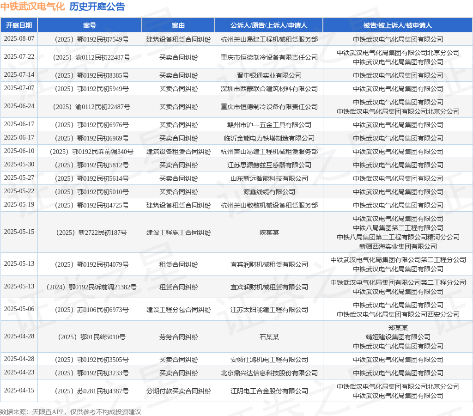473x416 pixels.
Task: Select the date cell "2025-06-24"
Action: tap(19, 106)
